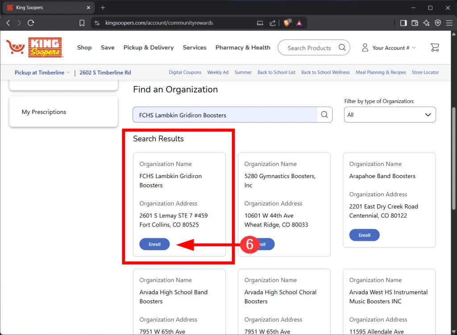Click the 2201 East Dry Creek Road address
457x335 pixels.
[383, 211]
